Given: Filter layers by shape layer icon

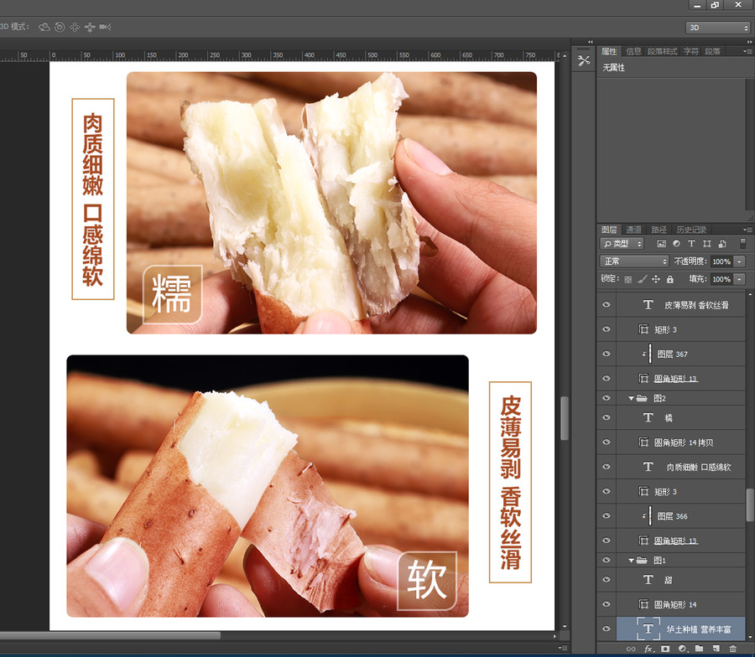Looking at the screenshot, I should tap(707, 244).
